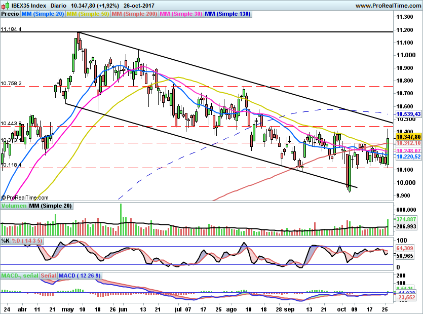Click the MM (Simple 30) indicator label
The image size is (423, 314).
point(181,14)
